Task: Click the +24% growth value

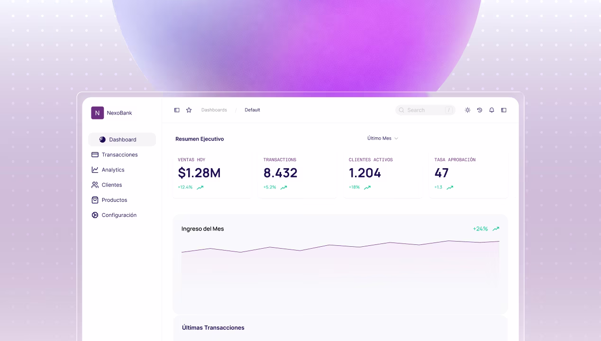Action: (480, 229)
